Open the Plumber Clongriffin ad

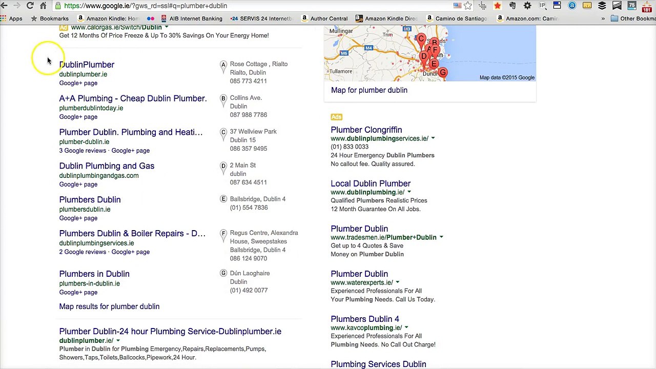click(366, 130)
